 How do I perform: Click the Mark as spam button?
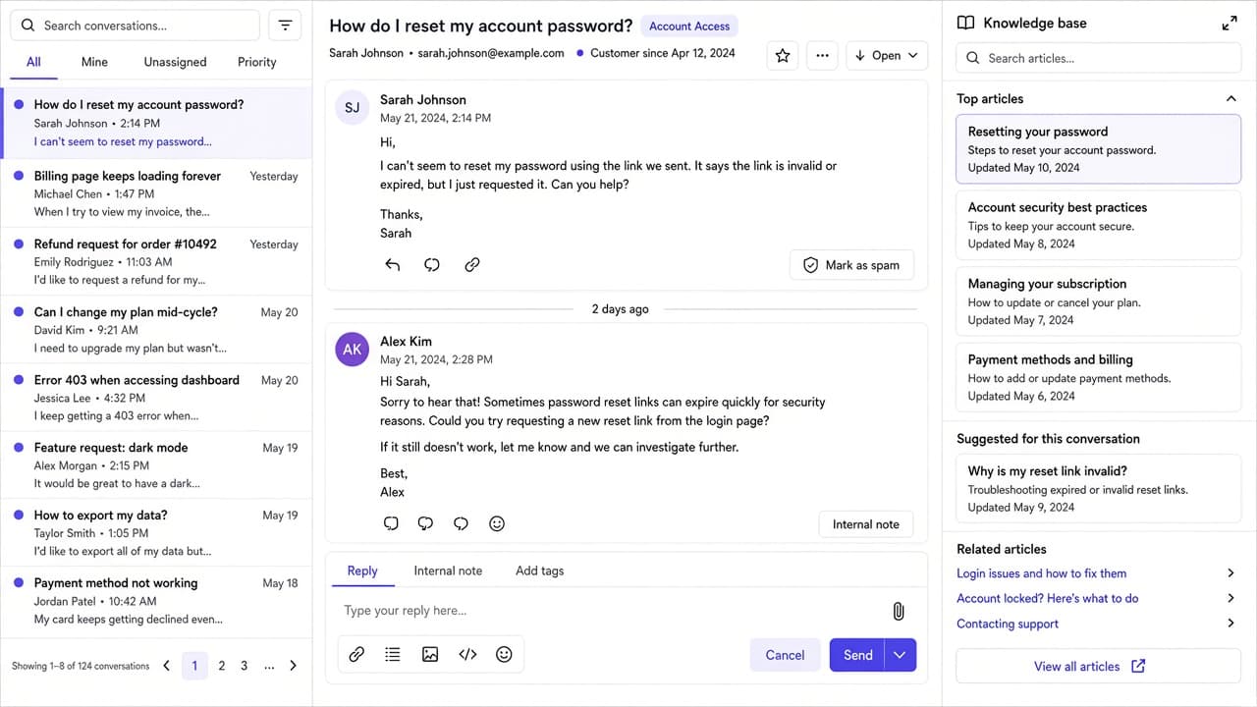851,265
